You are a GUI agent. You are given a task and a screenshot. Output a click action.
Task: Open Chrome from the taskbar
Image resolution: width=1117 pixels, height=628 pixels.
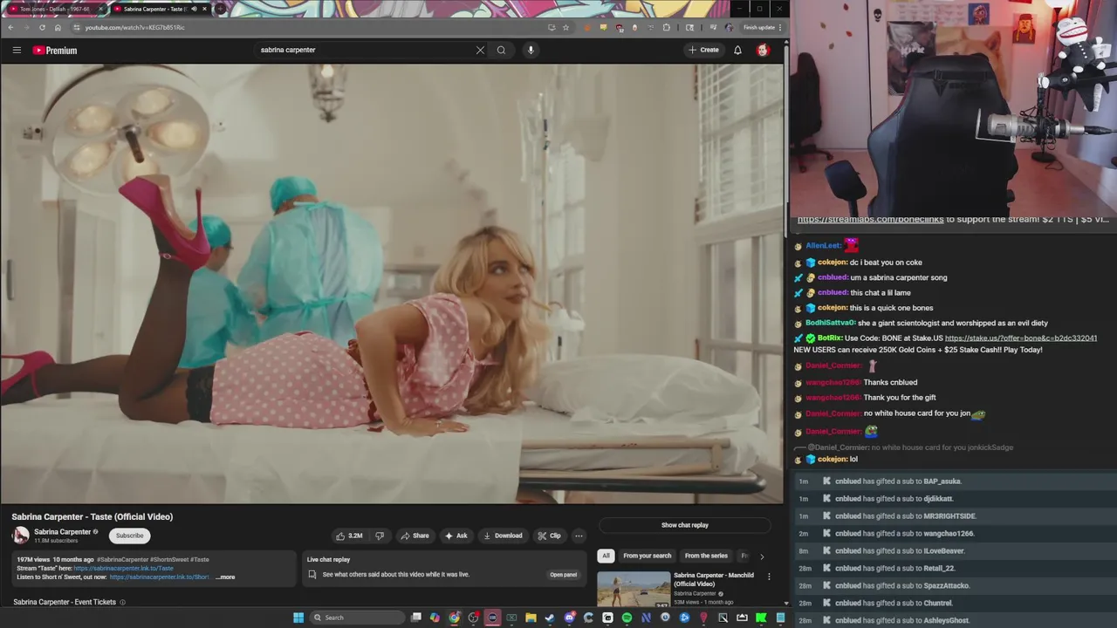pyautogui.click(x=454, y=618)
